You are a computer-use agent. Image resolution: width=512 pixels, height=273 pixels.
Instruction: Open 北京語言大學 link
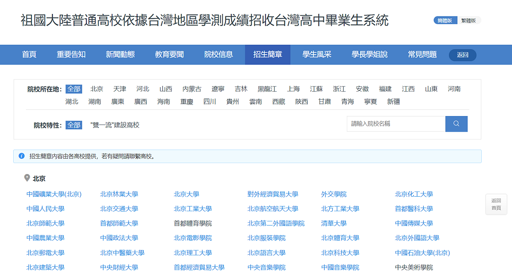click(266, 253)
